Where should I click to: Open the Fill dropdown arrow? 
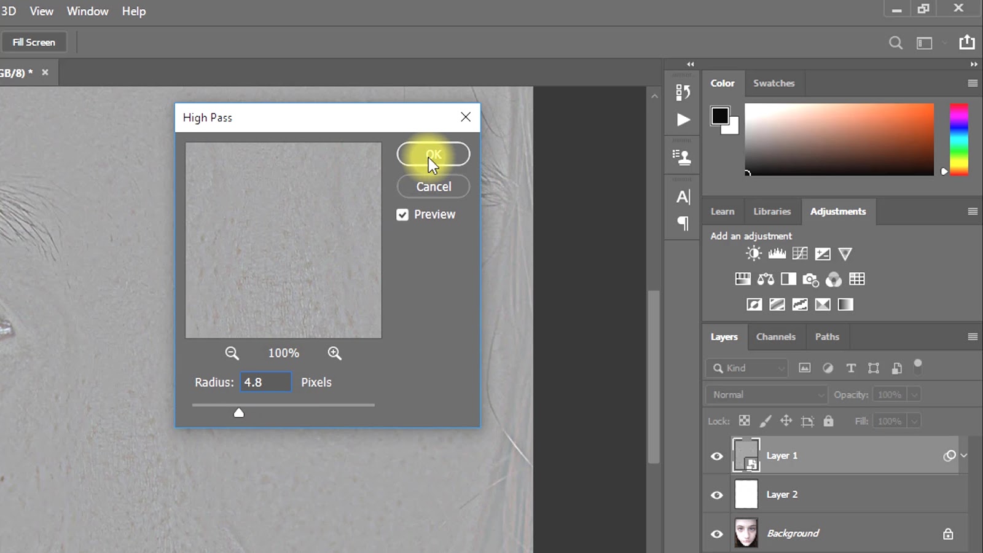coord(914,421)
